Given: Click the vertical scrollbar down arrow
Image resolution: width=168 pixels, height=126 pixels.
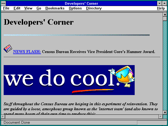Looking at the screenshot, I should tap(165, 112).
